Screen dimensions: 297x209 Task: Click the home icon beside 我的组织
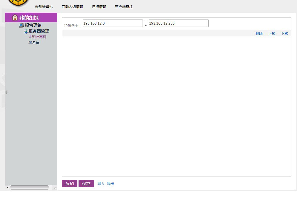pos(15,18)
